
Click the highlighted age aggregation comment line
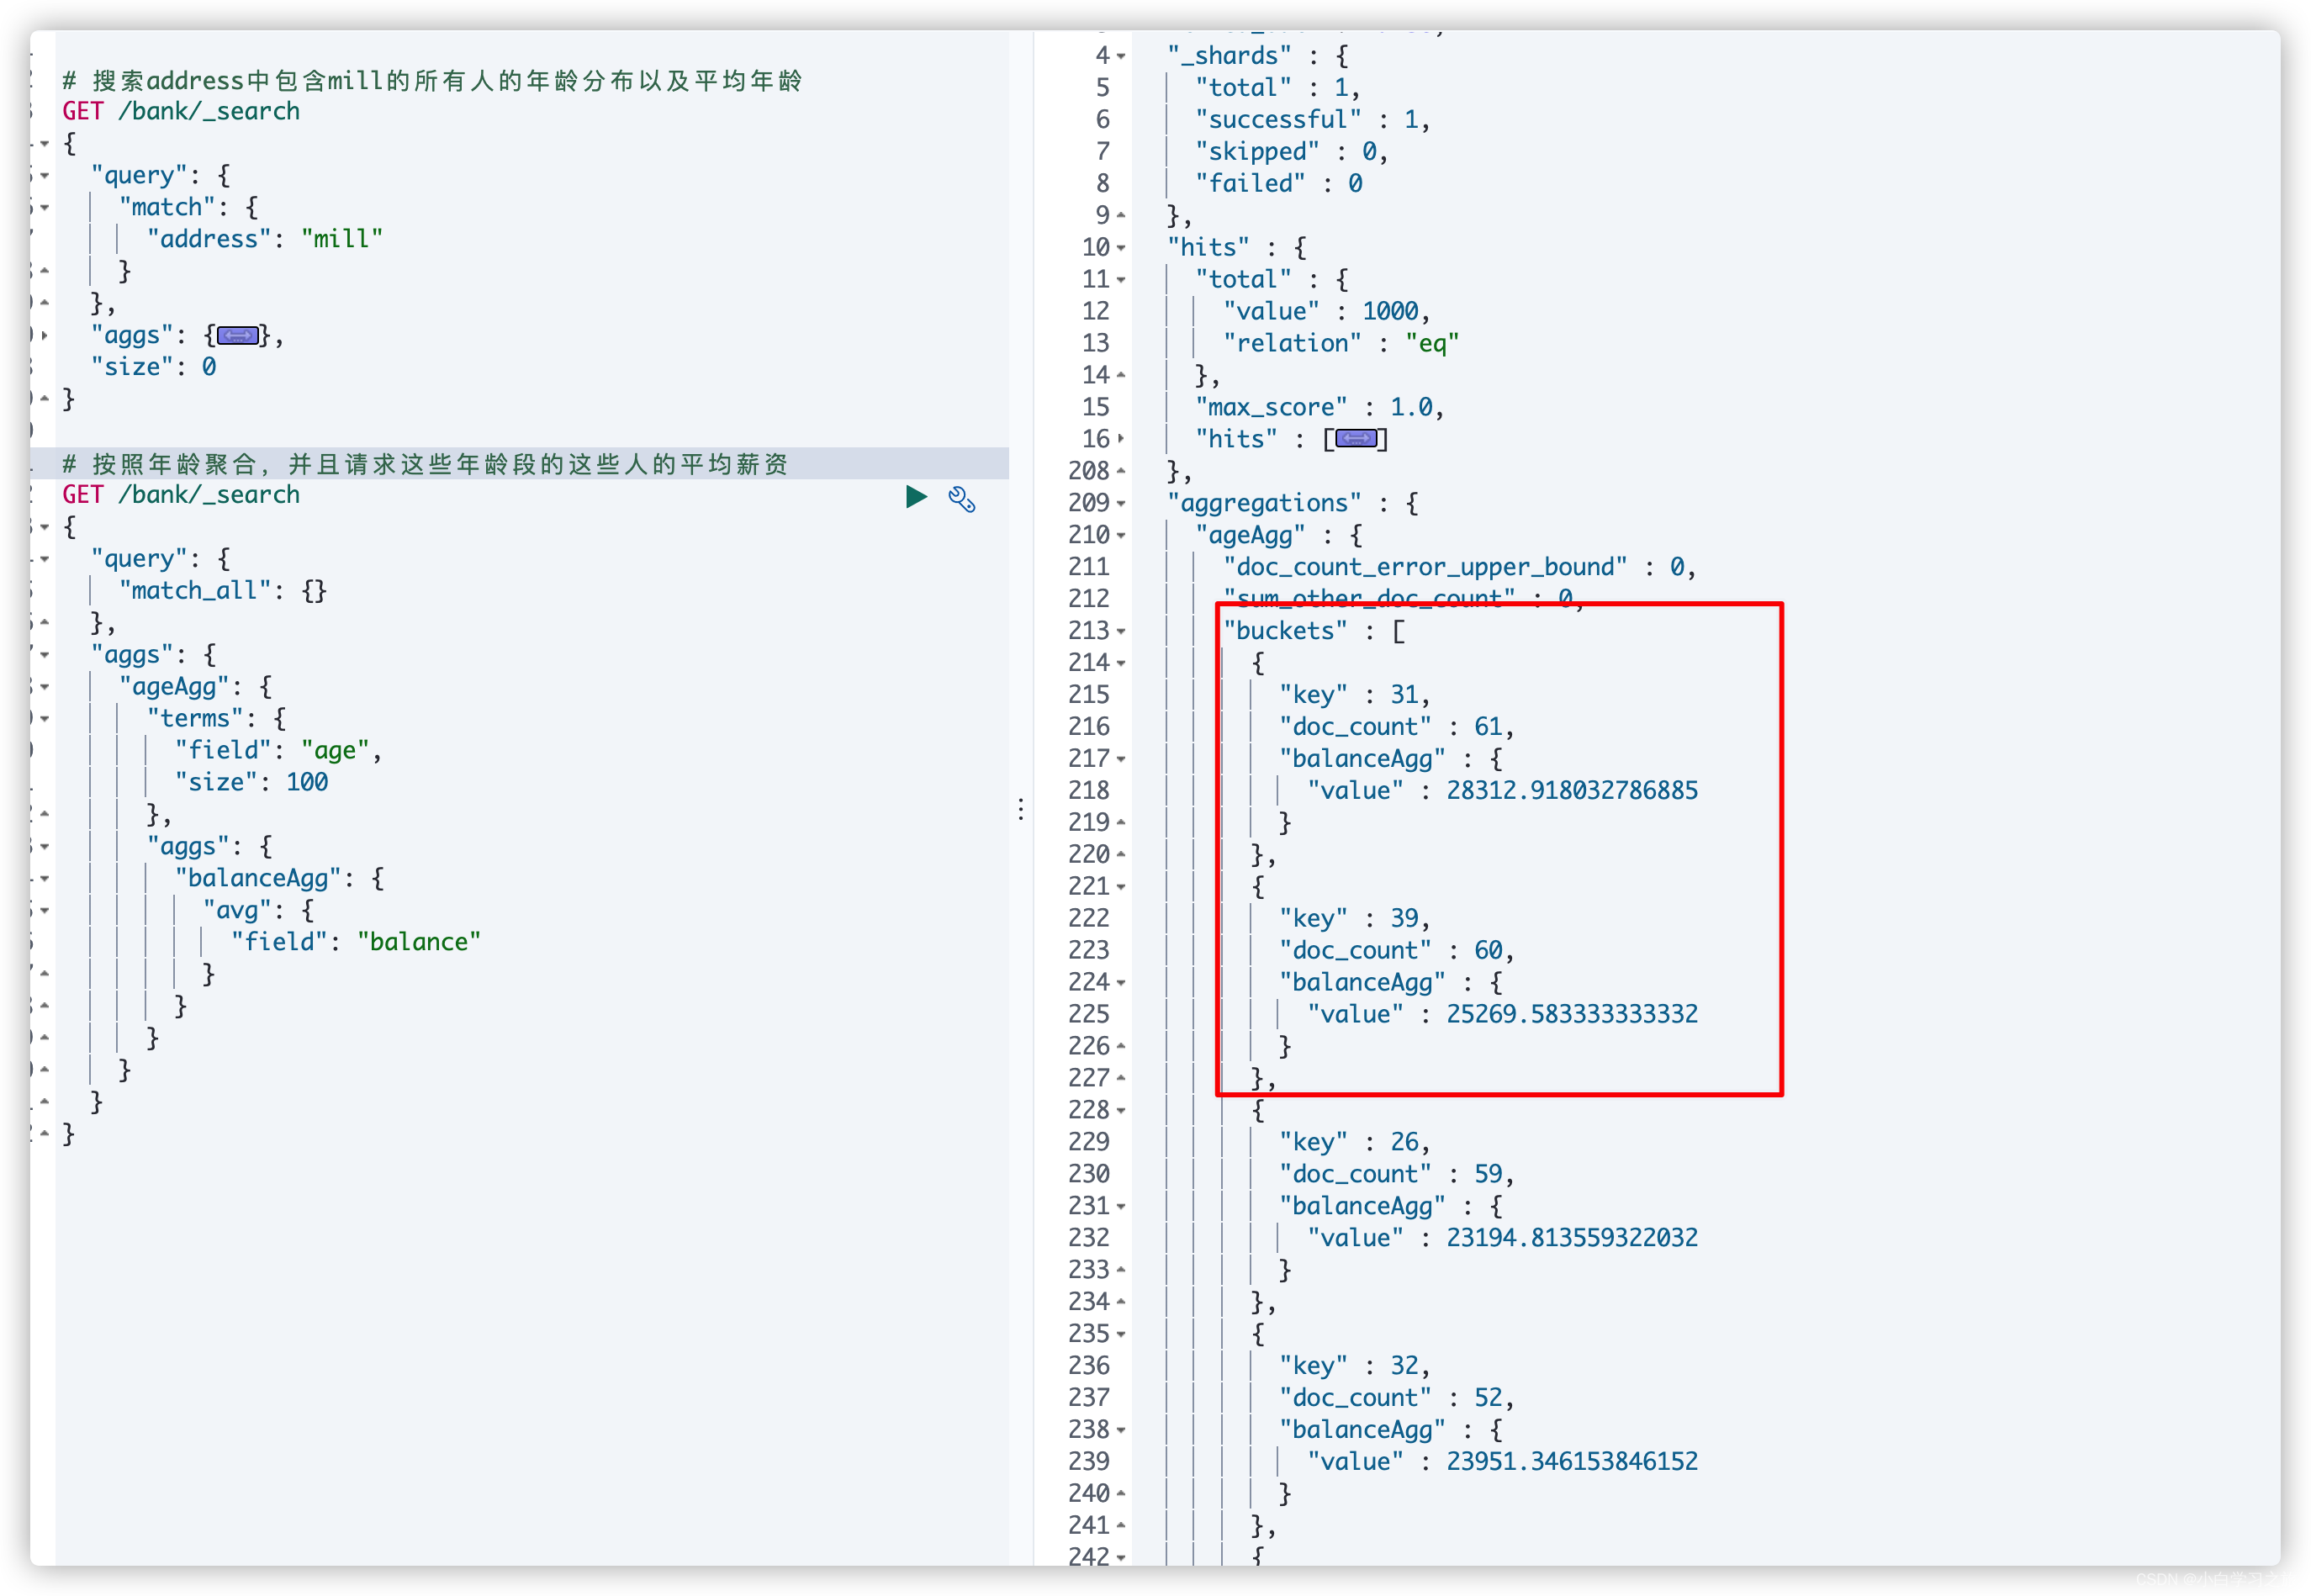tap(425, 464)
